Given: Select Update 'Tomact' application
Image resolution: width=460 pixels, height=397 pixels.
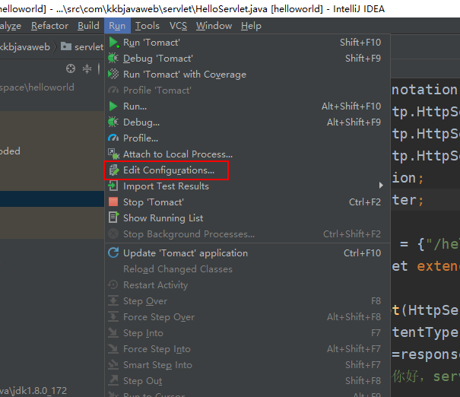Looking at the screenshot, I should pos(247,253).
